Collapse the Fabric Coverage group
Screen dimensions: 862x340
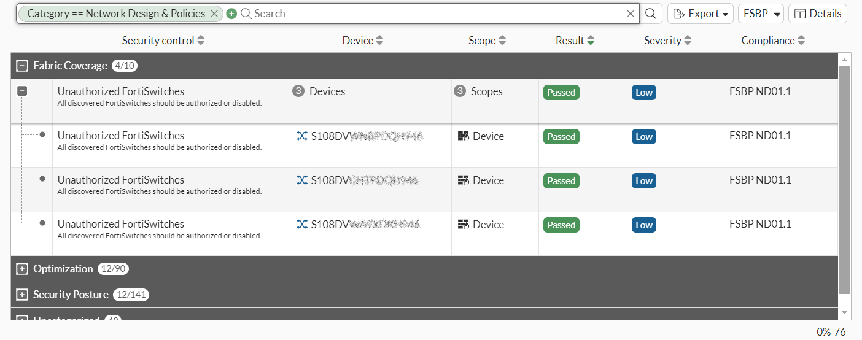(x=22, y=66)
